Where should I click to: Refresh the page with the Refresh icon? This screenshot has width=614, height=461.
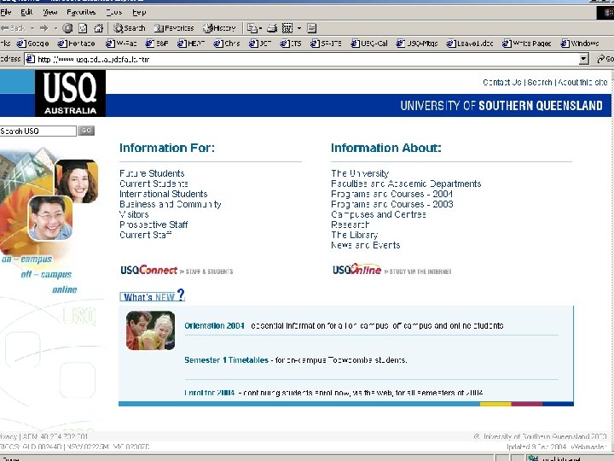tap(83, 28)
